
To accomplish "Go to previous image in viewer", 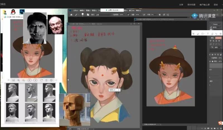I will click(30, 80).
